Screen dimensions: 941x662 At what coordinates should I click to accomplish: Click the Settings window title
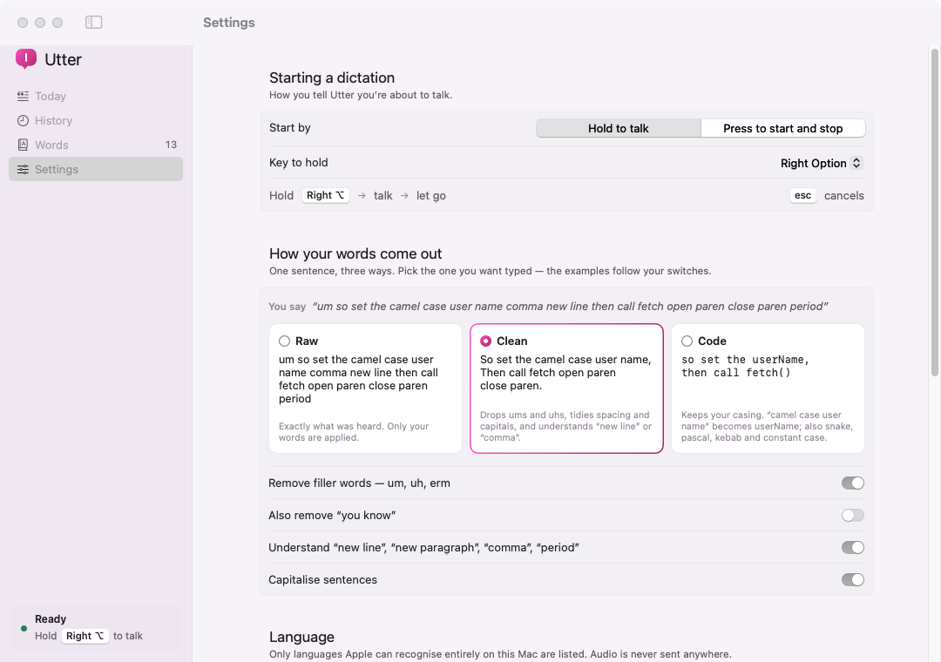pos(228,22)
